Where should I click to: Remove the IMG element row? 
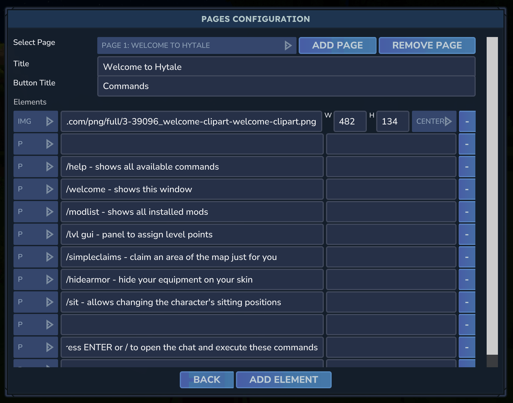click(x=467, y=121)
